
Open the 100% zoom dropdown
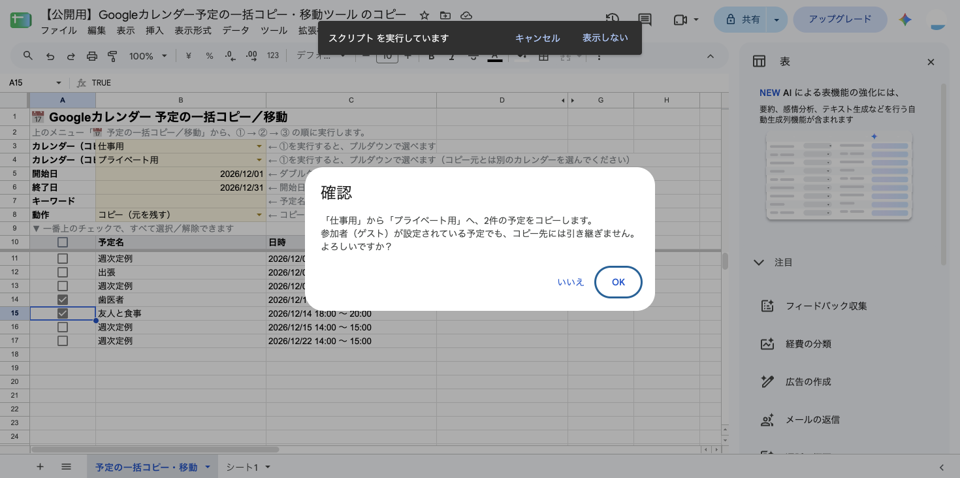[148, 56]
